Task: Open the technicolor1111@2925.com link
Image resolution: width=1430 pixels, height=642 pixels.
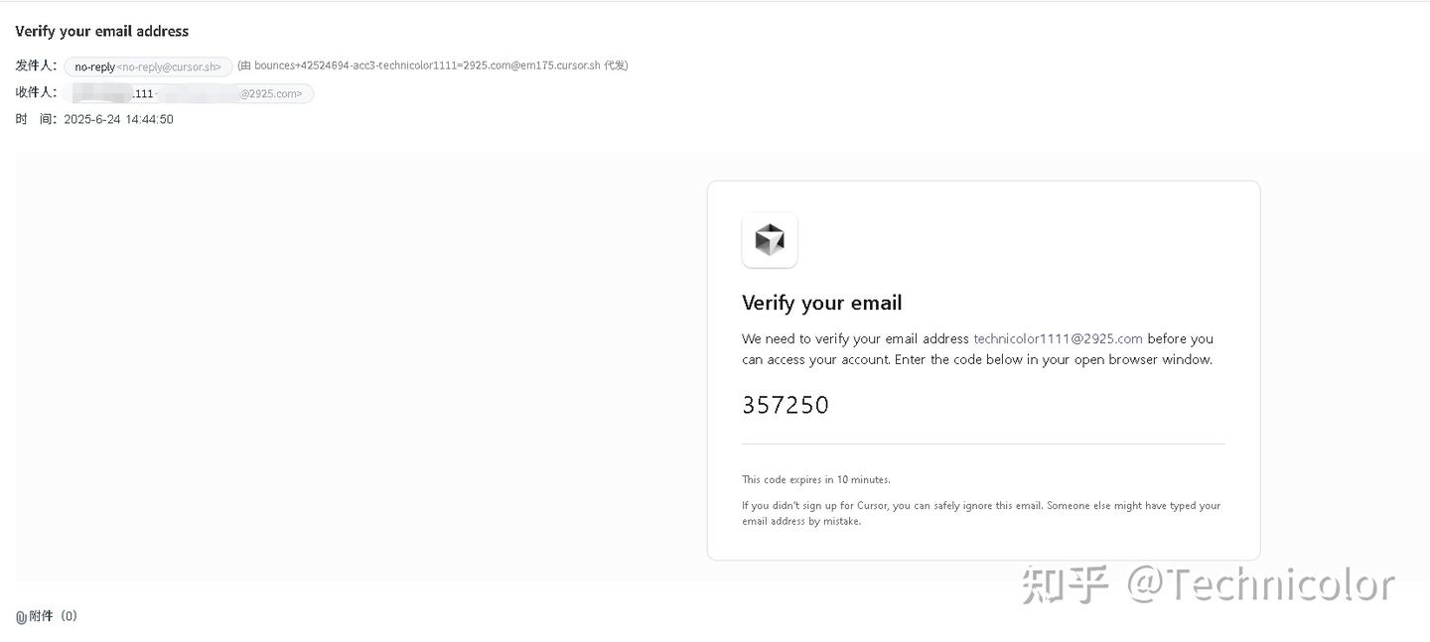Action: [x=1058, y=338]
